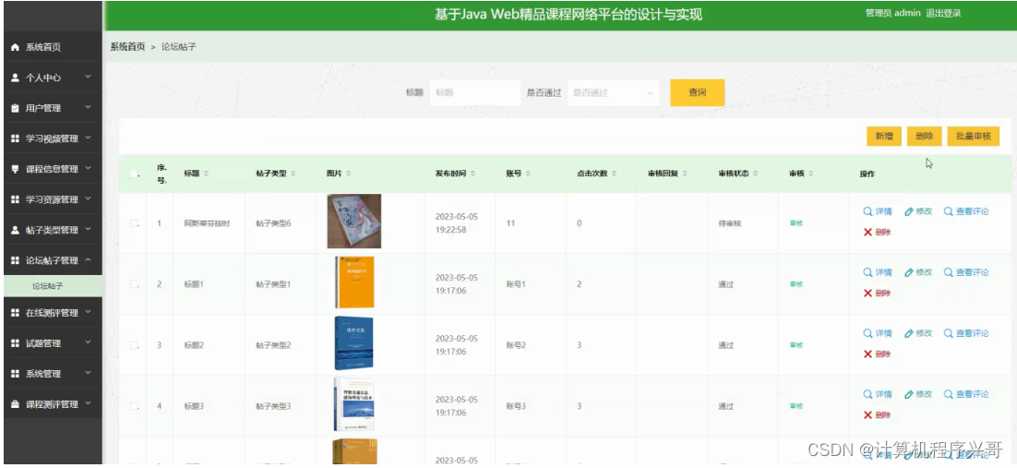Click the red X 删除 icon in row 标题2
Viewport: 1017px width, 468px height.
867,354
